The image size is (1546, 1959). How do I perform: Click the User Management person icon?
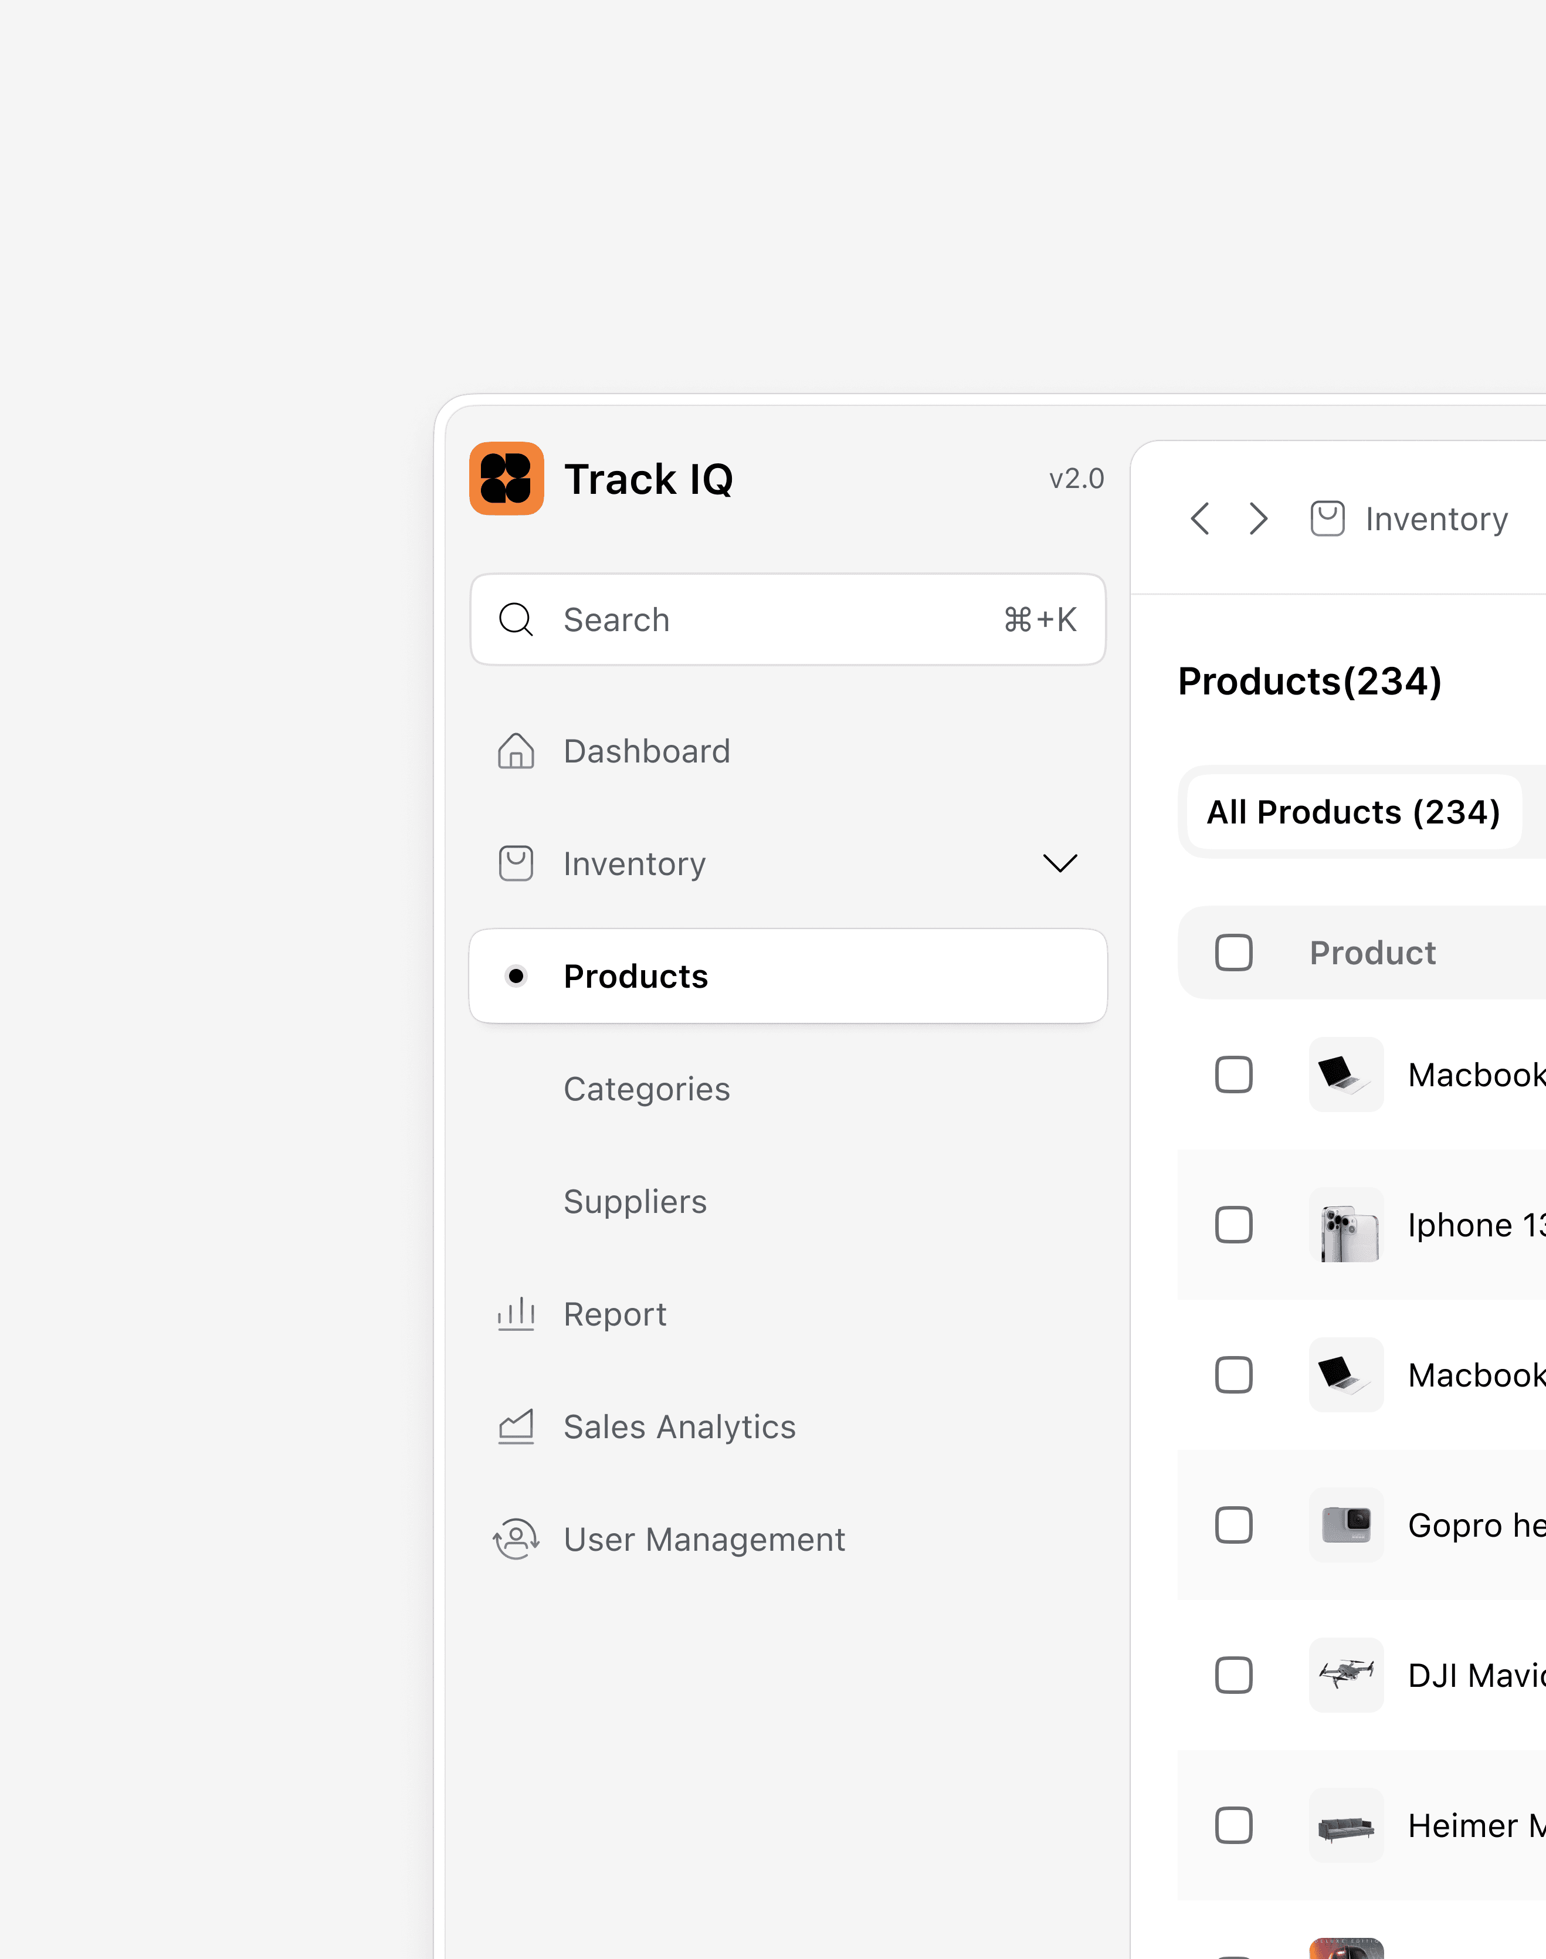[x=516, y=1539]
